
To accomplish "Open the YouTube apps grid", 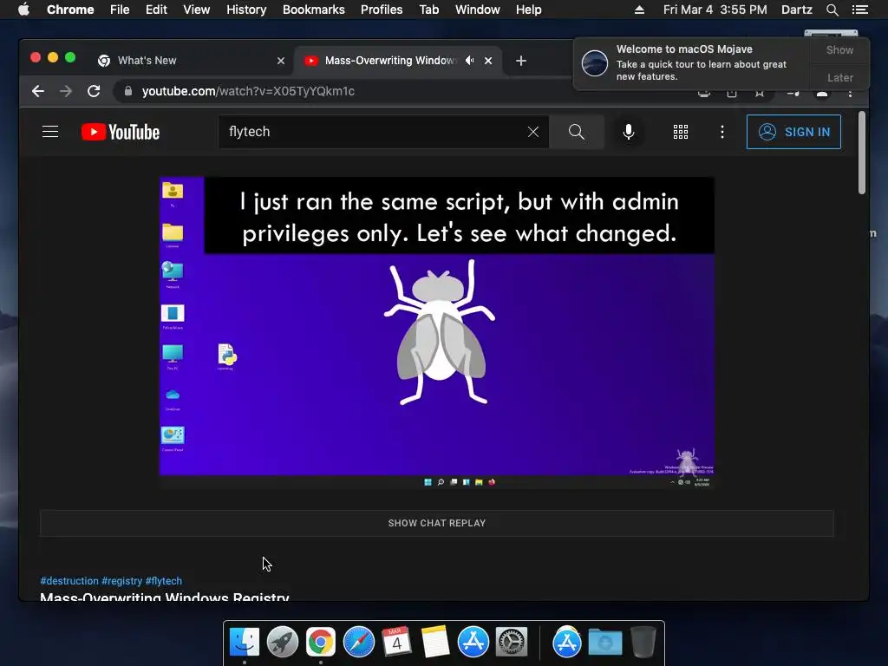I will 680,132.
